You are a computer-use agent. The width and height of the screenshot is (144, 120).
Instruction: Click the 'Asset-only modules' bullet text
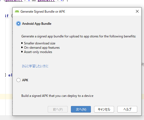click(x=38, y=52)
